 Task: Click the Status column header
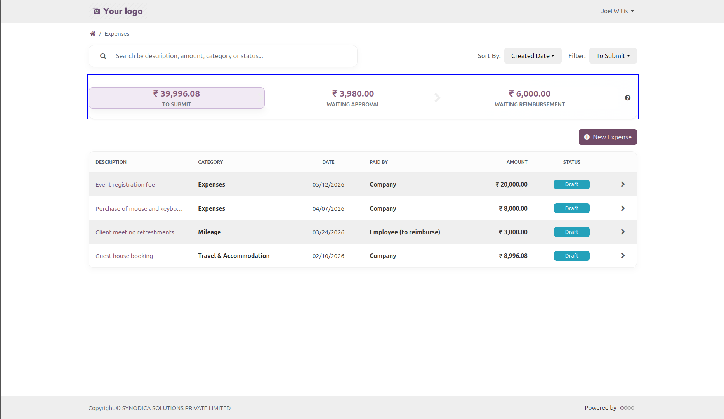coord(571,162)
